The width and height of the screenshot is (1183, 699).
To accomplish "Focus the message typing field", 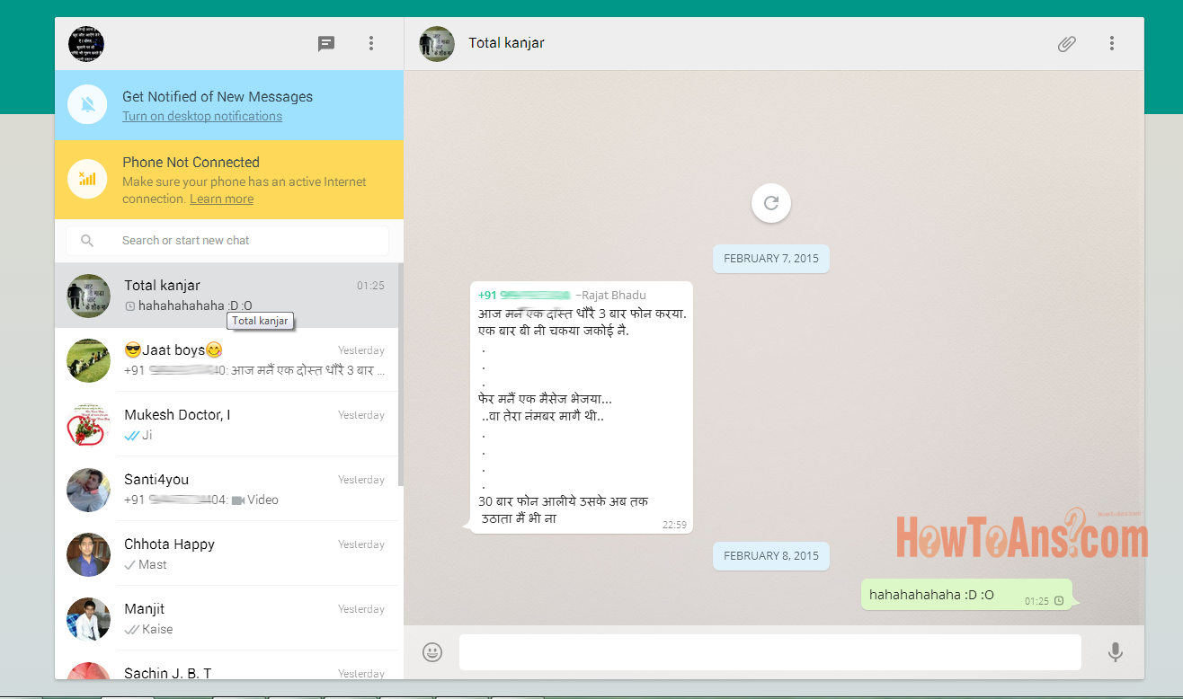I will [x=770, y=652].
